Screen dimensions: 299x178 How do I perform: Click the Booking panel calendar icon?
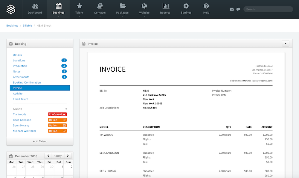tap(11, 44)
